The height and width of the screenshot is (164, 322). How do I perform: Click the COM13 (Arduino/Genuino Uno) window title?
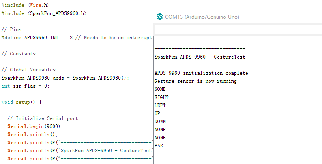click(x=202, y=17)
